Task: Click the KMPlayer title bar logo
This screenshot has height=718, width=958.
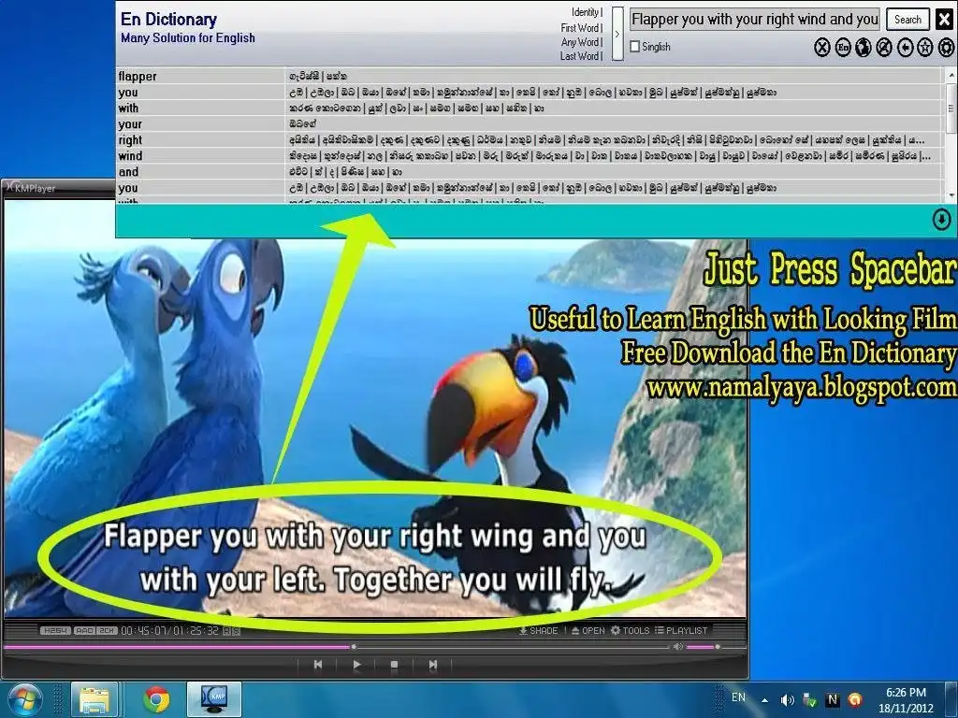Action: 31,188
